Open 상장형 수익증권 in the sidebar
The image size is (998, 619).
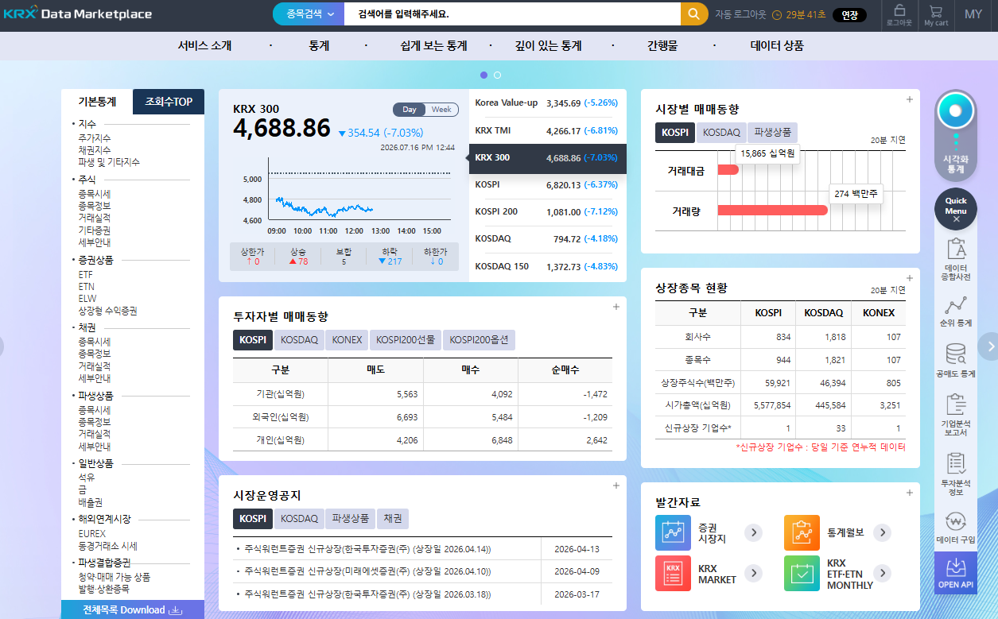pos(107,311)
